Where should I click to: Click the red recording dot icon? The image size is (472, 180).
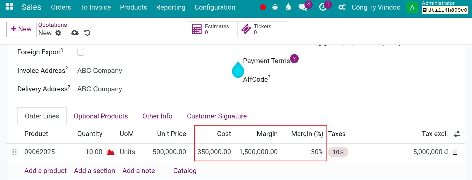tap(263, 7)
